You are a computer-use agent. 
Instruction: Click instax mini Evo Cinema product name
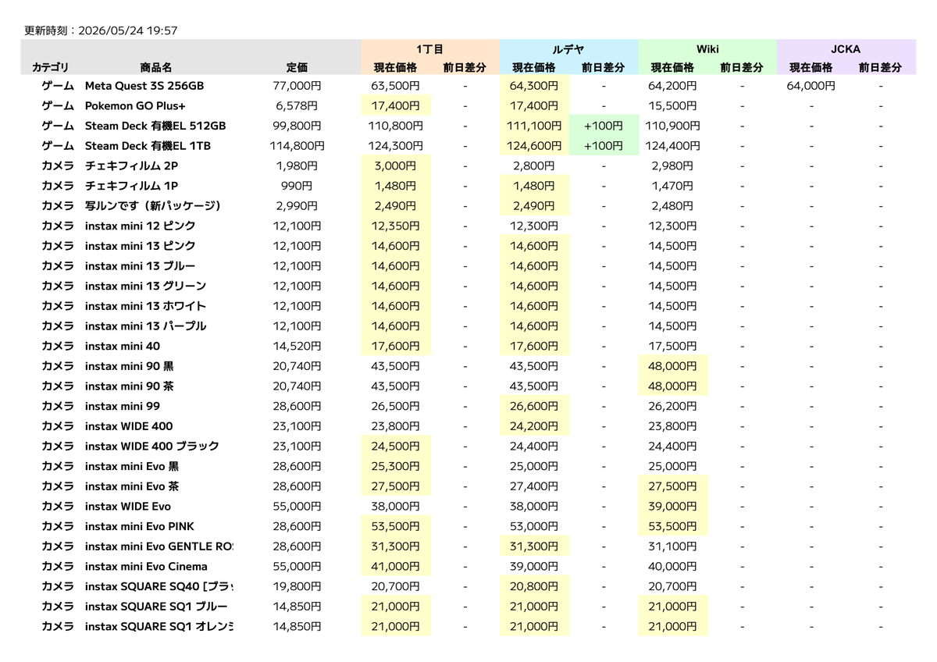[x=146, y=566]
